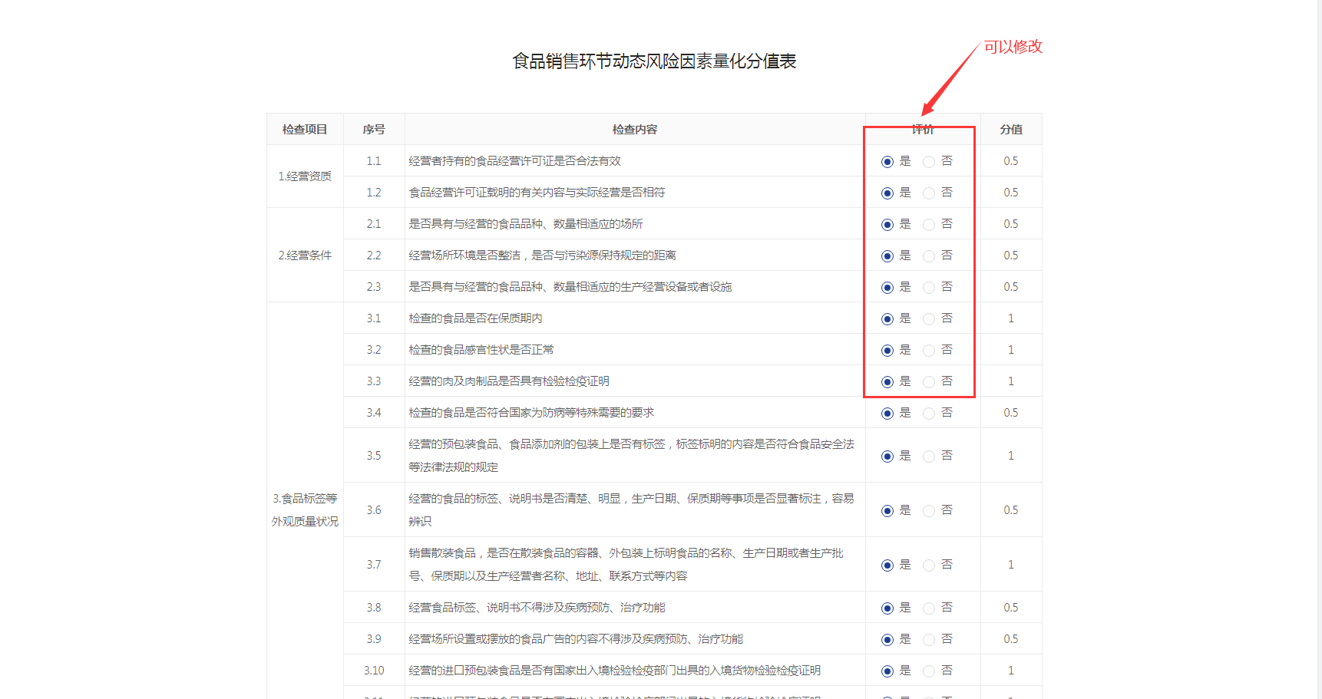Choose '否' for item 2.2 clean environment

pyautogui.click(x=929, y=256)
